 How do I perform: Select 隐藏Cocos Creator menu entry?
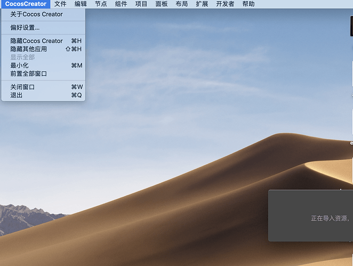(43, 41)
